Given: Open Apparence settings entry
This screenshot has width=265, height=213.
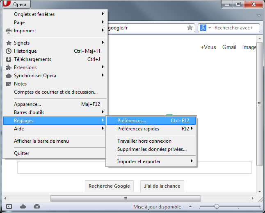Looking at the screenshot, I should pos(55,104).
